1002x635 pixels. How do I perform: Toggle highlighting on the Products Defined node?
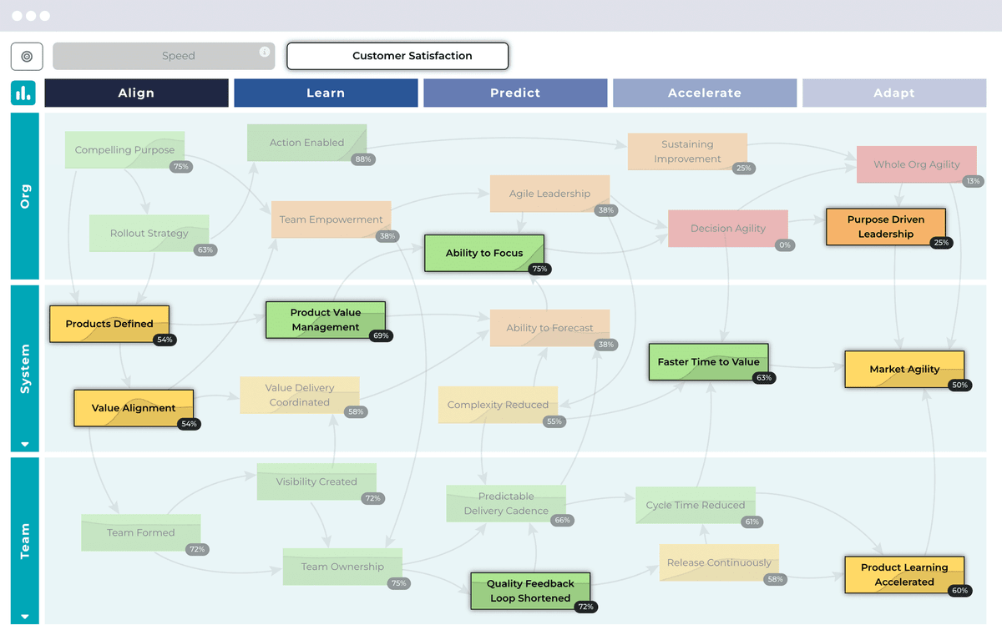click(109, 324)
